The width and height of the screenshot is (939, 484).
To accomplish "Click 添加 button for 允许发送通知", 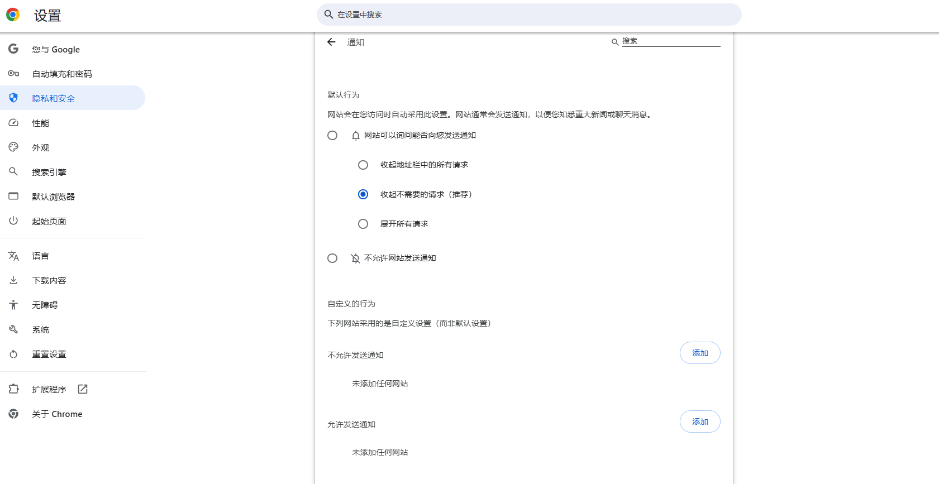I will pos(700,421).
